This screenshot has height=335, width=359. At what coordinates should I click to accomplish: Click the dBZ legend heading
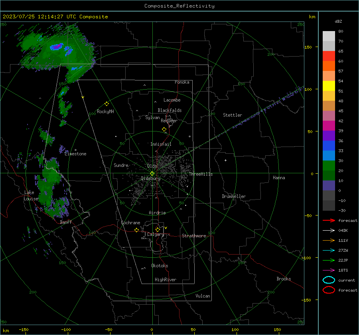pyautogui.click(x=338, y=21)
